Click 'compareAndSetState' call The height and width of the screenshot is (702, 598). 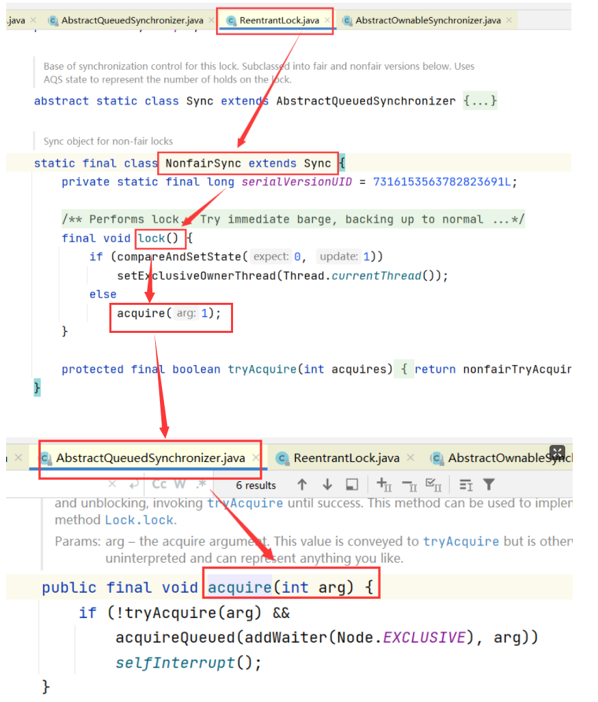(x=180, y=257)
